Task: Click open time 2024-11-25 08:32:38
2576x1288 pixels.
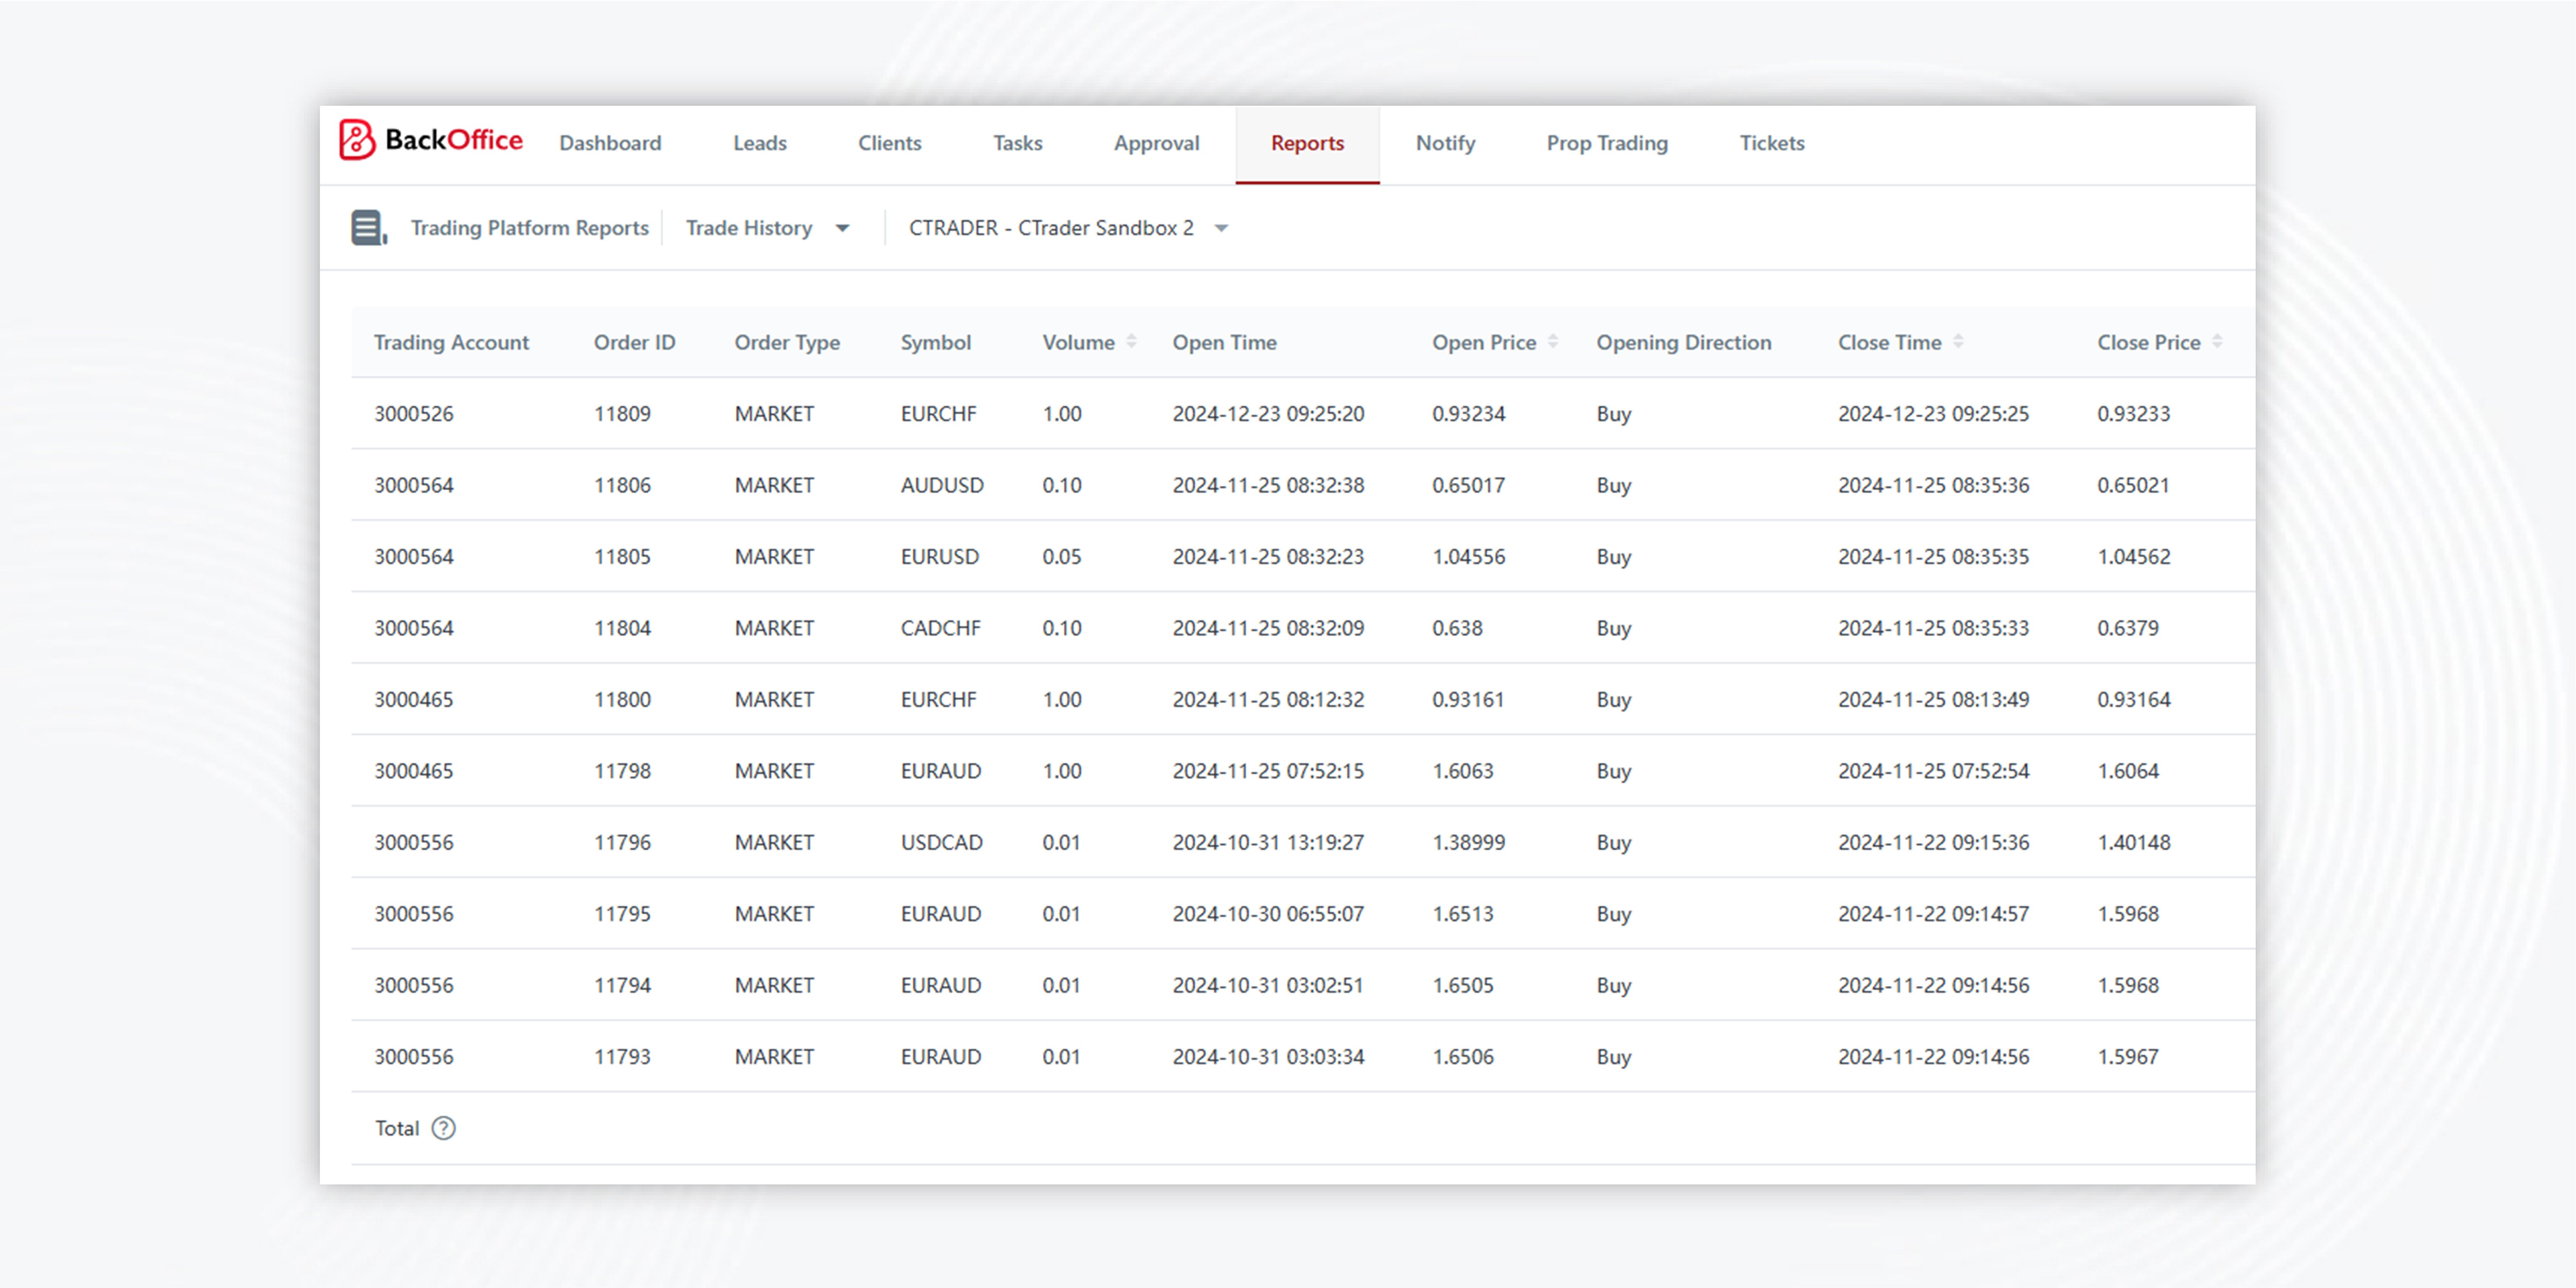Action: coord(1268,485)
